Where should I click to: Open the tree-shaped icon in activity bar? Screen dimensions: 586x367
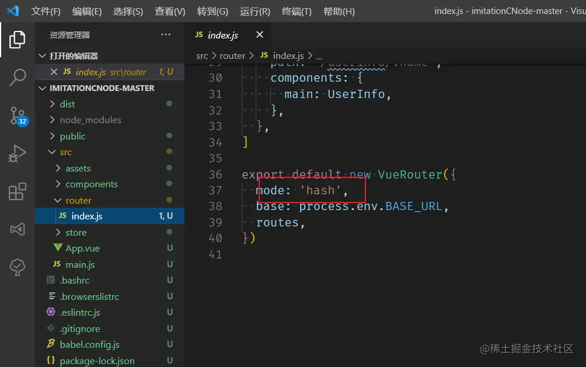click(x=17, y=267)
